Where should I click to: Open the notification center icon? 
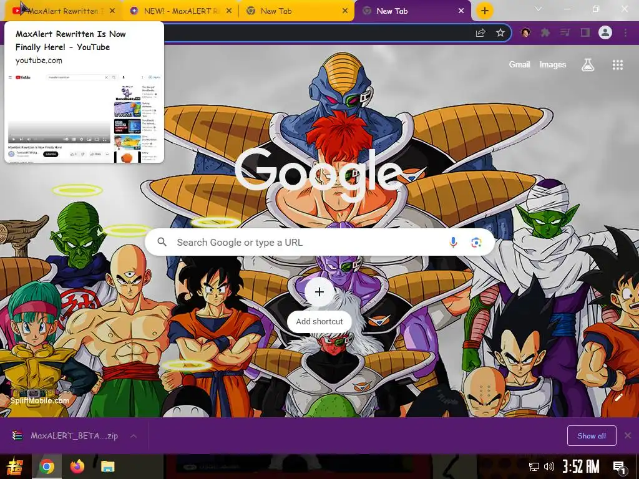click(620, 467)
